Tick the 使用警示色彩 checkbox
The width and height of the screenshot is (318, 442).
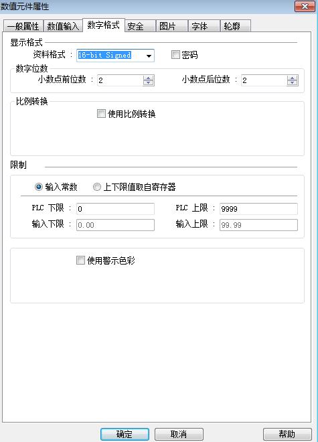(80, 260)
